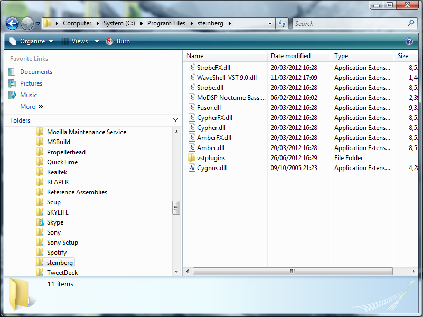The image size is (423, 317).
Task: Navigate to System (C:) breadcrumb
Action: click(x=119, y=23)
